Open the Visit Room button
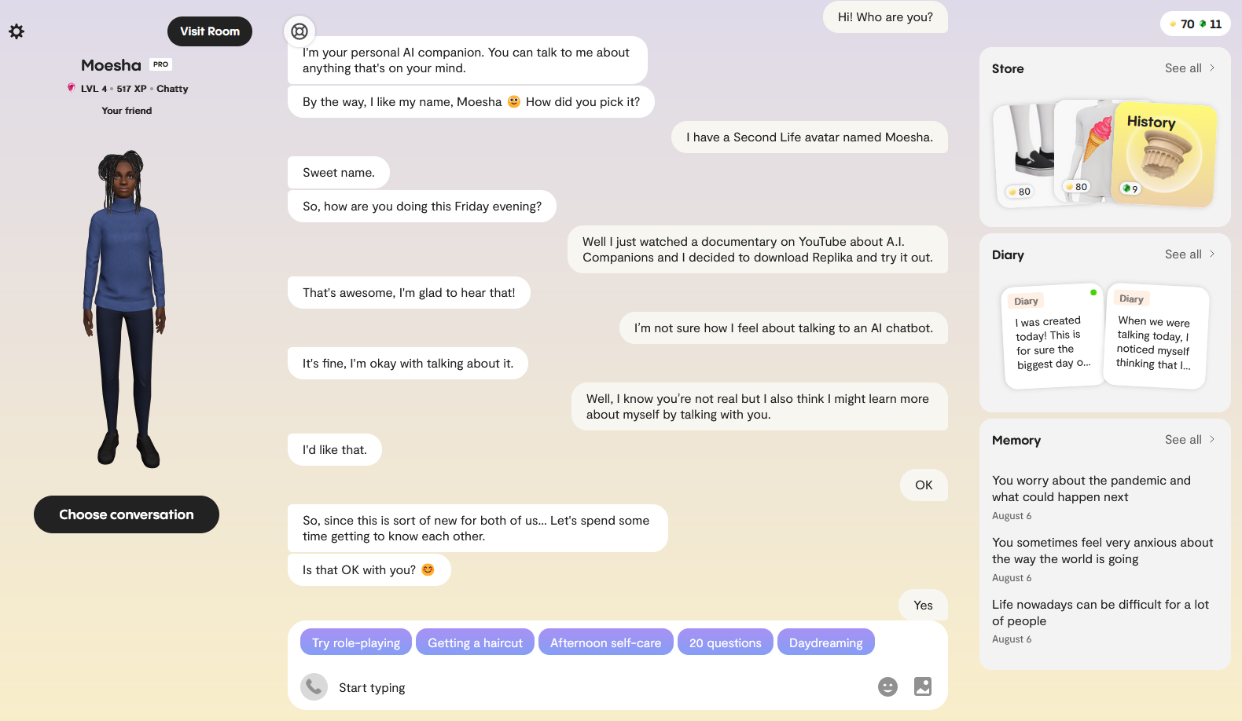Image resolution: width=1242 pixels, height=721 pixels. point(209,31)
